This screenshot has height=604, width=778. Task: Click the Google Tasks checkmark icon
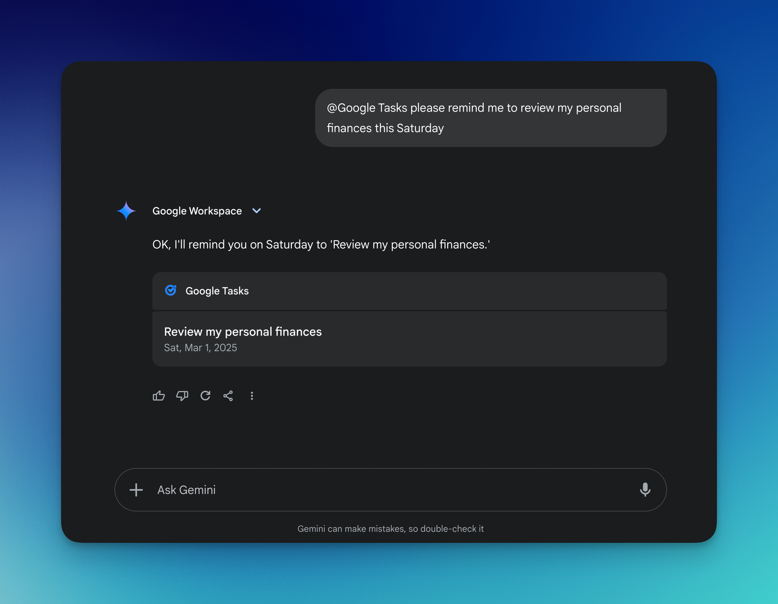(x=171, y=290)
